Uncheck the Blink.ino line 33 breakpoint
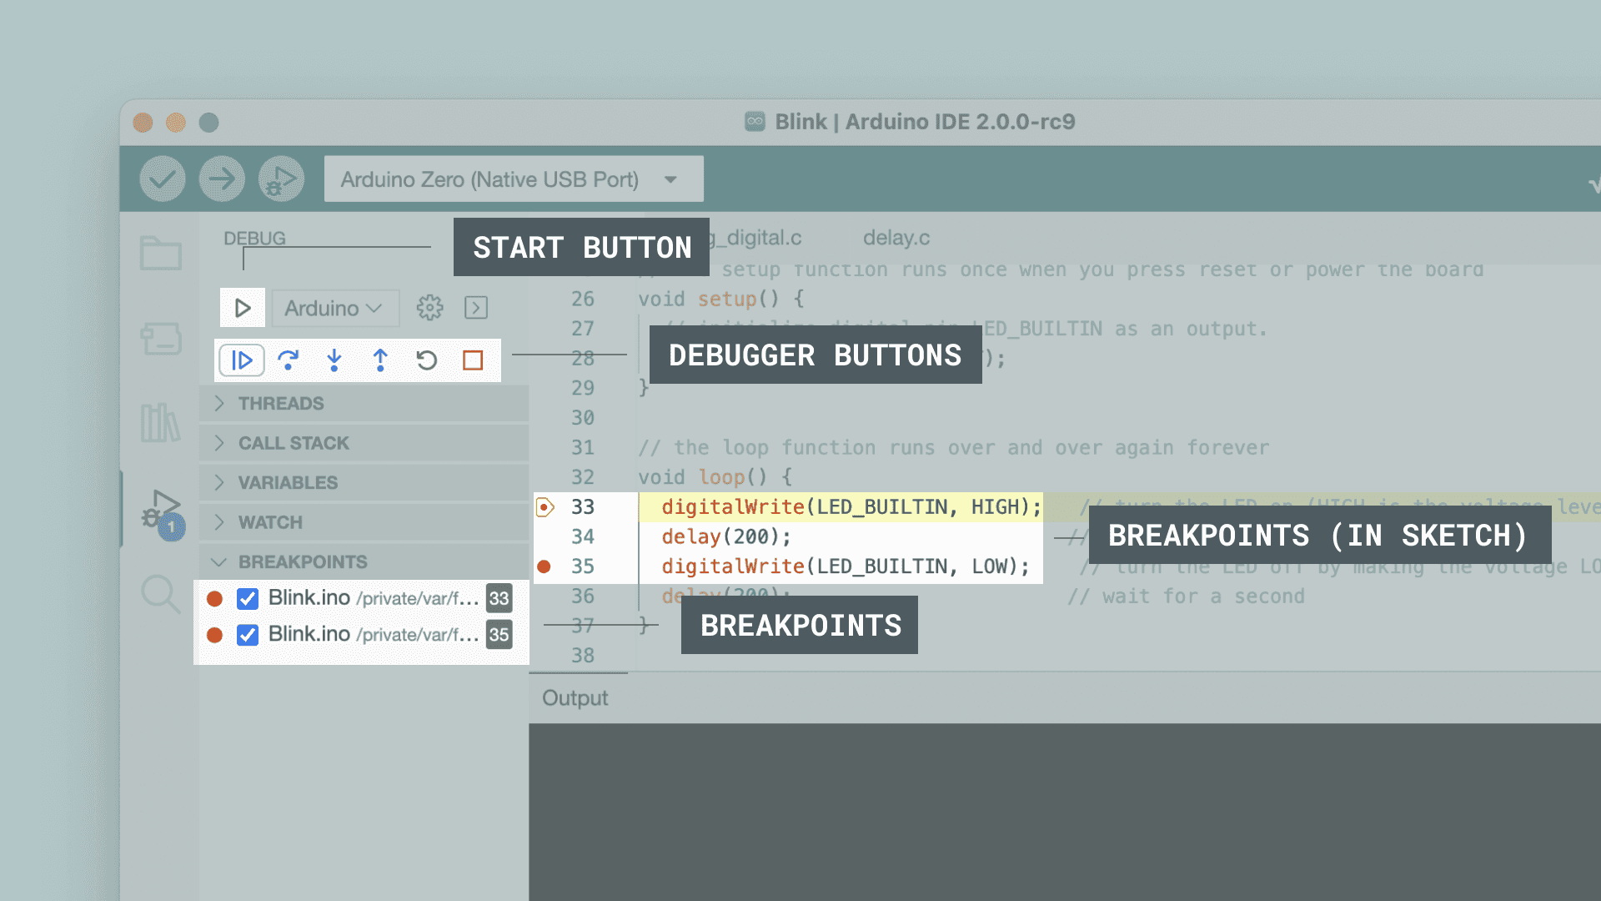 (248, 598)
